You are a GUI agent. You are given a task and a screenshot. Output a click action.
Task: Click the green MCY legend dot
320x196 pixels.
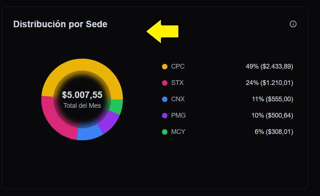click(x=165, y=132)
